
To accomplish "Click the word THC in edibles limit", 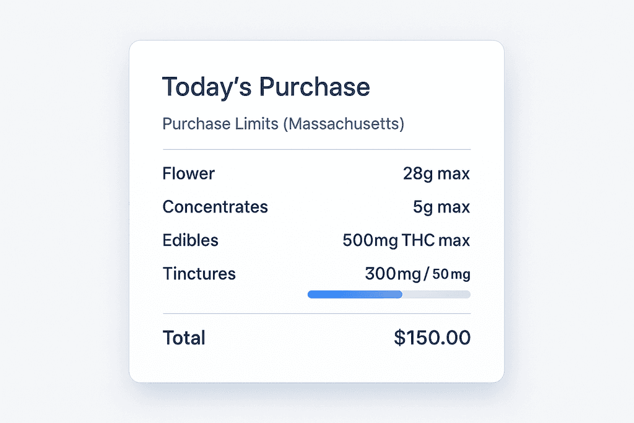I will pyautogui.click(x=419, y=240).
